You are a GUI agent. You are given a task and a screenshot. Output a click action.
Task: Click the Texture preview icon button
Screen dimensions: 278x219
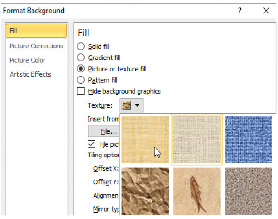click(126, 106)
